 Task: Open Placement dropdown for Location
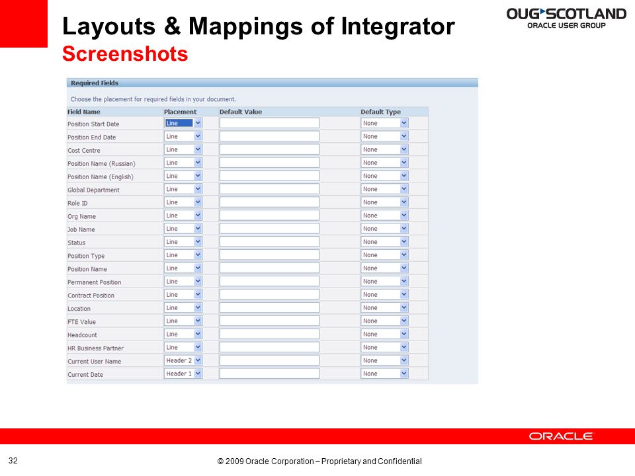pos(183,307)
